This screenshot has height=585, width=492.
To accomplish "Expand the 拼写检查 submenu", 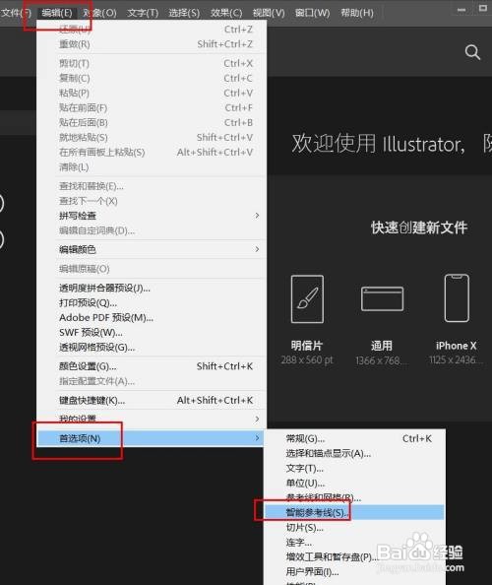I will pyautogui.click(x=152, y=216).
